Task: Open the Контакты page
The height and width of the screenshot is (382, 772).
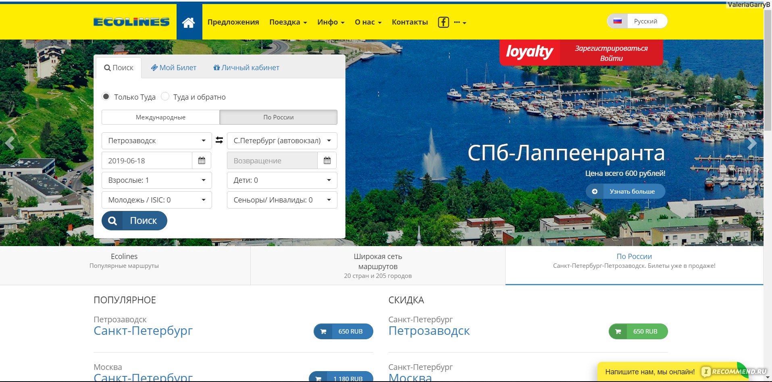Action: [x=410, y=22]
